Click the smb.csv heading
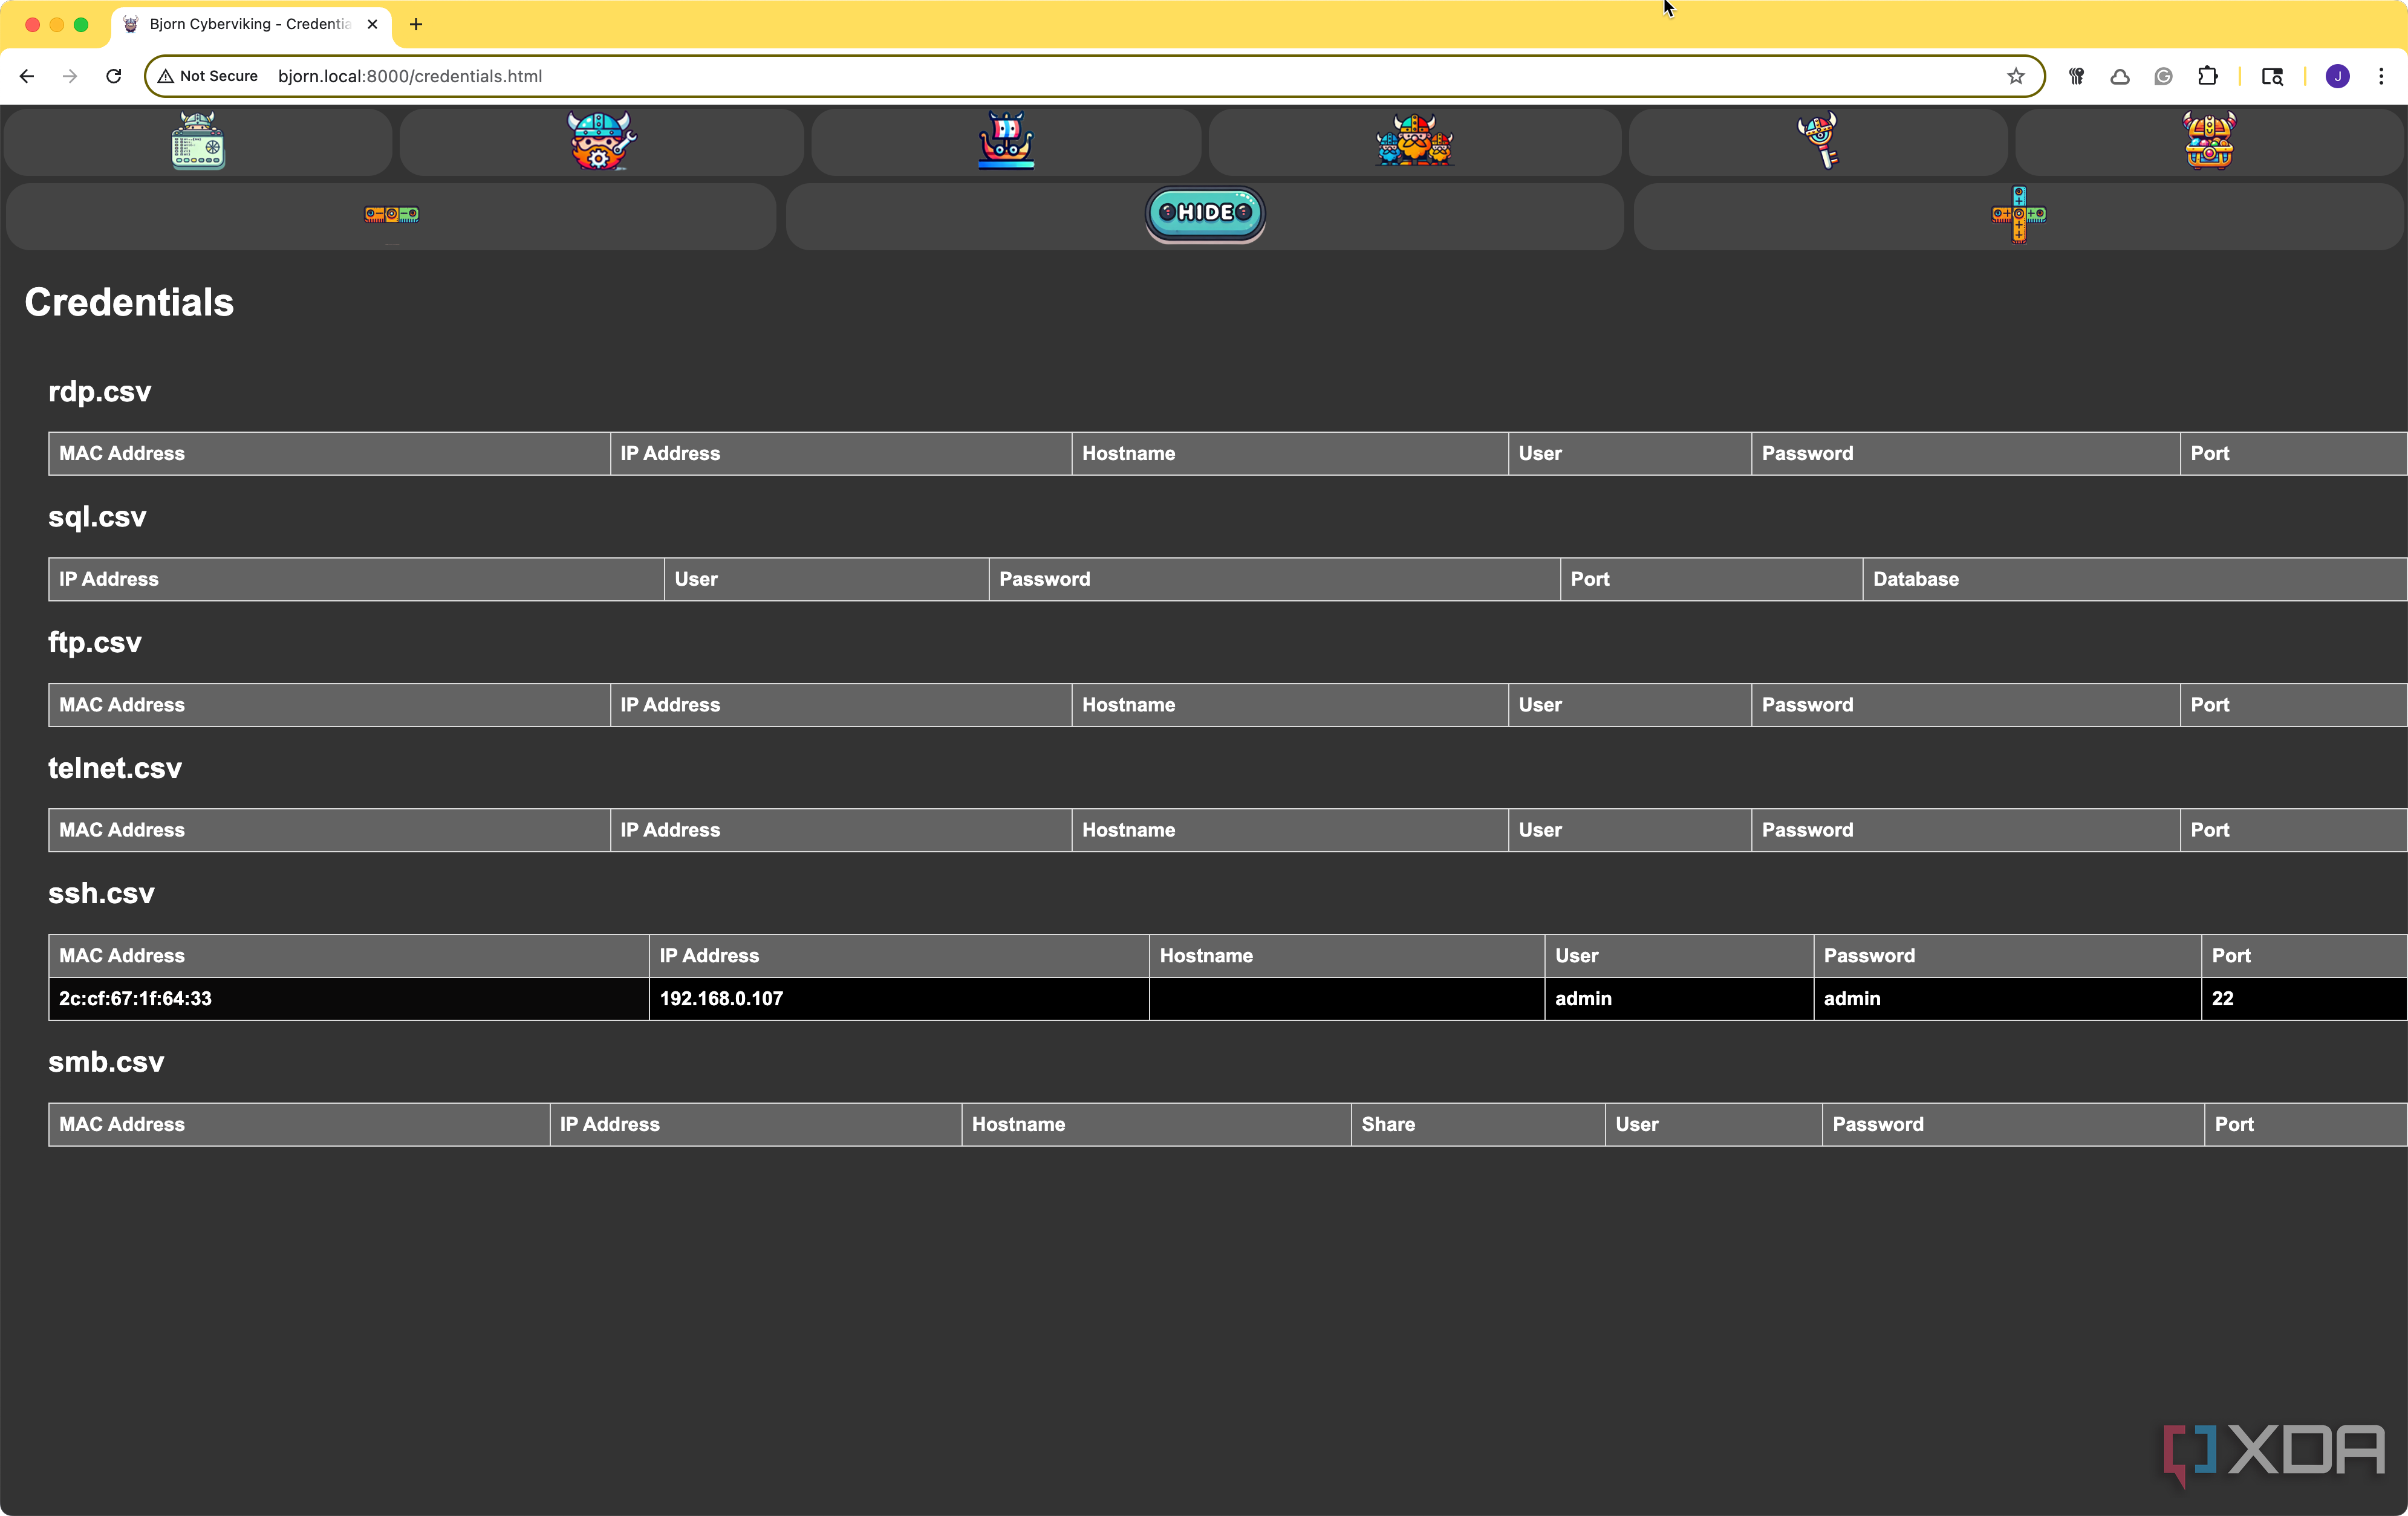2408x1516 pixels. tap(106, 1061)
